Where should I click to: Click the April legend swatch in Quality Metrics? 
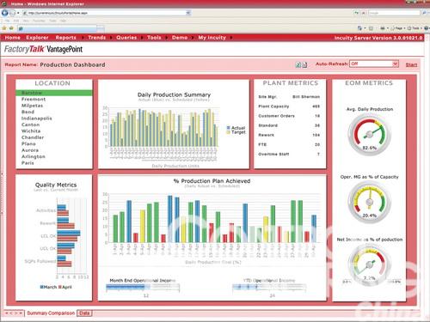[60, 287]
